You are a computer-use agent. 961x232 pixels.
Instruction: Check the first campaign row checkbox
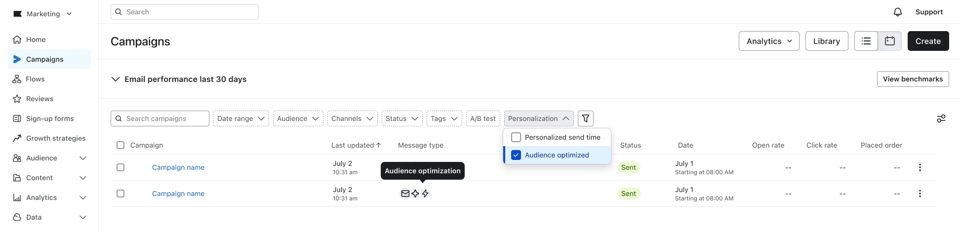click(x=120, y=167)
